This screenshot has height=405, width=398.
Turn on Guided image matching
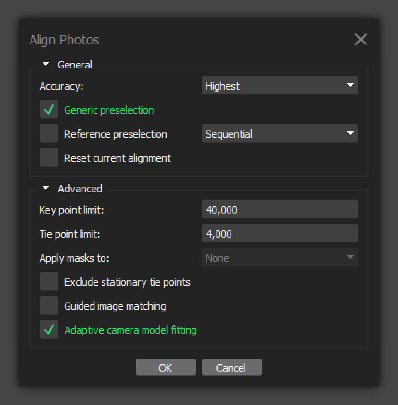click(x=49, y=306)
